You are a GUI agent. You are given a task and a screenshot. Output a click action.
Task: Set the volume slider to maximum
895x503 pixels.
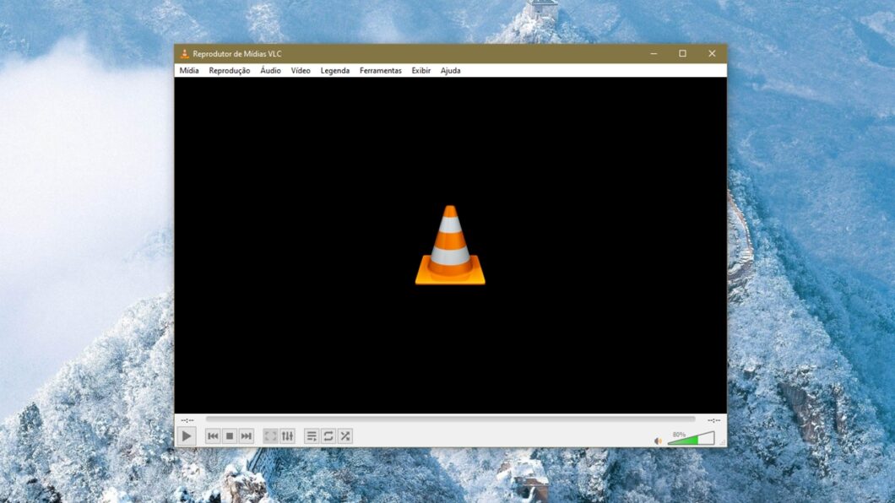click(713, 438)
